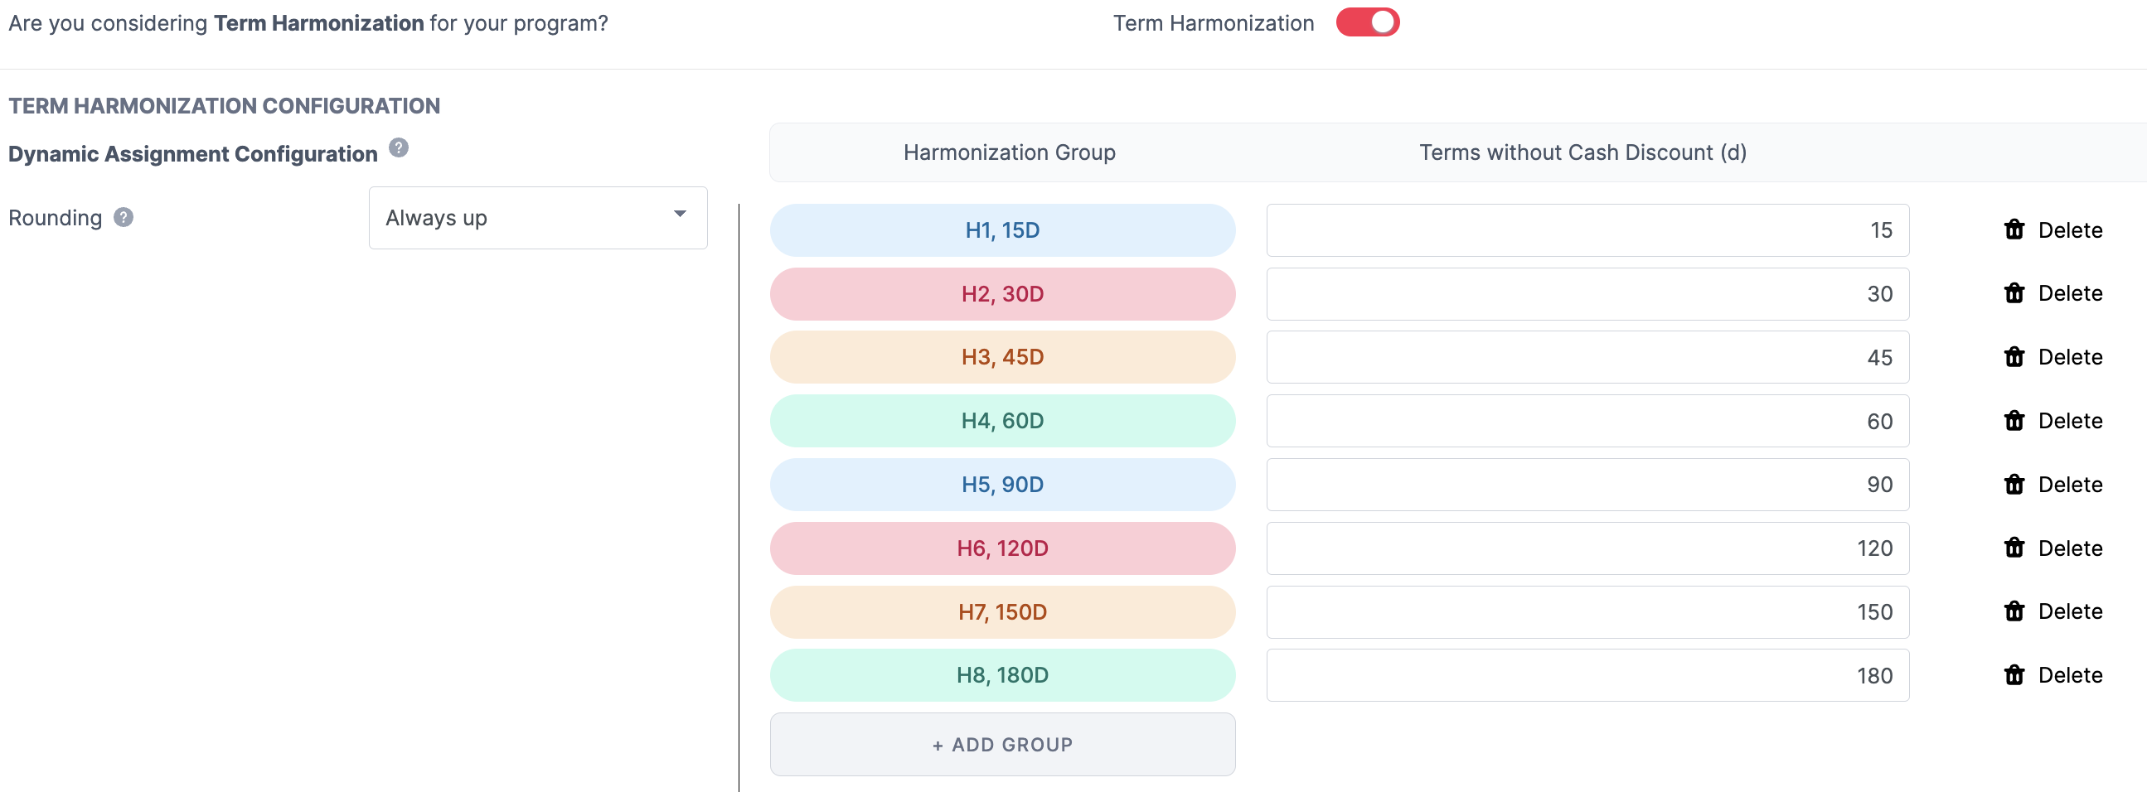The width and height of the screenshot is (2147, 792).
Task: Click the terms field containing 30
Action: pos(1587,294)
